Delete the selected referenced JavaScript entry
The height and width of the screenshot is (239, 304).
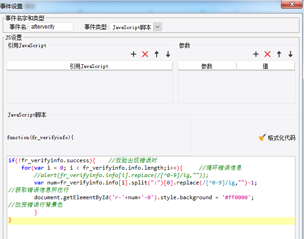coord(145,54)
